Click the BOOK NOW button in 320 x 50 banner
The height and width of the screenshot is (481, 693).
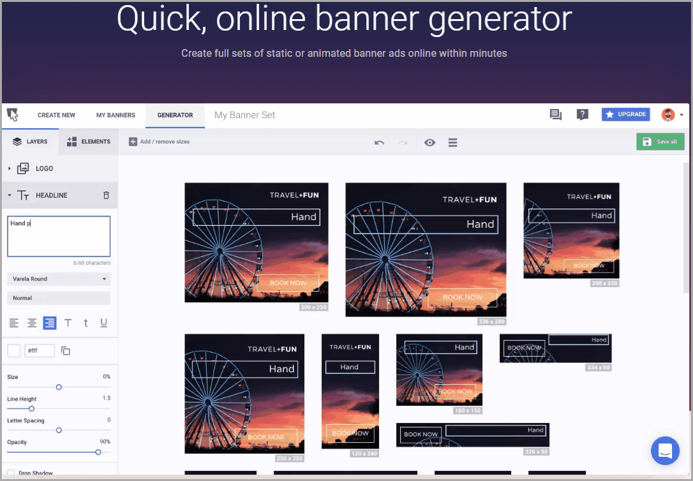tap(421, 434)
